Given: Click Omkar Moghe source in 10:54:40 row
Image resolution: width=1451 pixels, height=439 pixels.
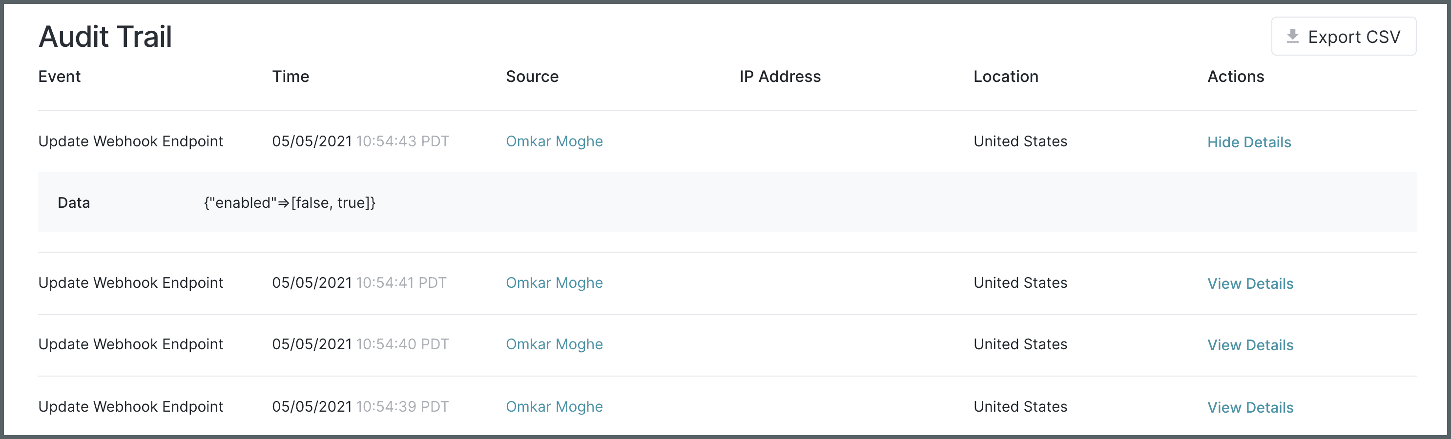Looking at the screenshot, I should click(x=554, y=344).
